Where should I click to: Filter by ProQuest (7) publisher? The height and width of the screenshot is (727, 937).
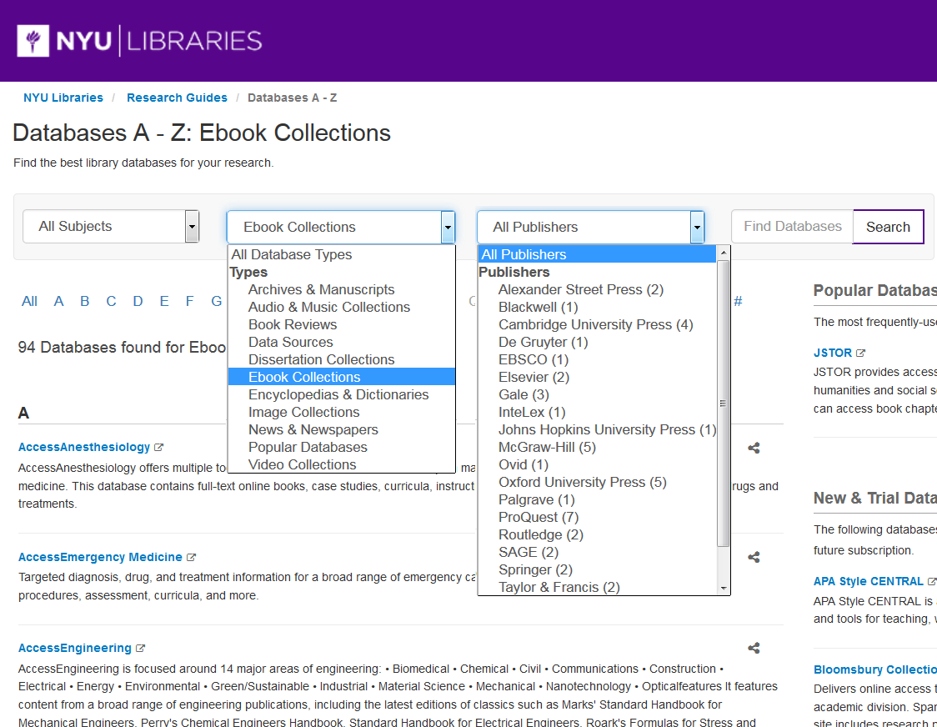(597, 517)
